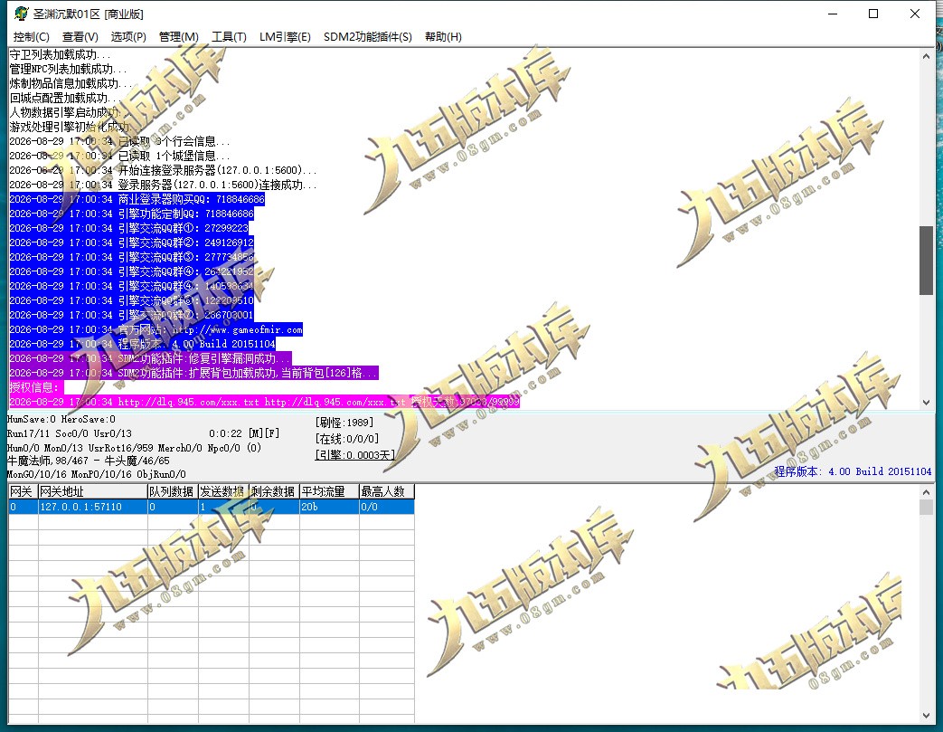Viewport: 943px width, 732px height.
Task: Minimize the 圣渊沉默01区 window
Action: pyautogui.click(x=833, y=14)
